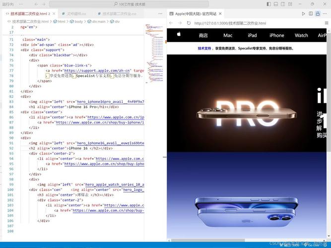The width and height of the screenshot is (331, 248).
Task: Open the preview browser hamburger menu
Action: point(327,23)
